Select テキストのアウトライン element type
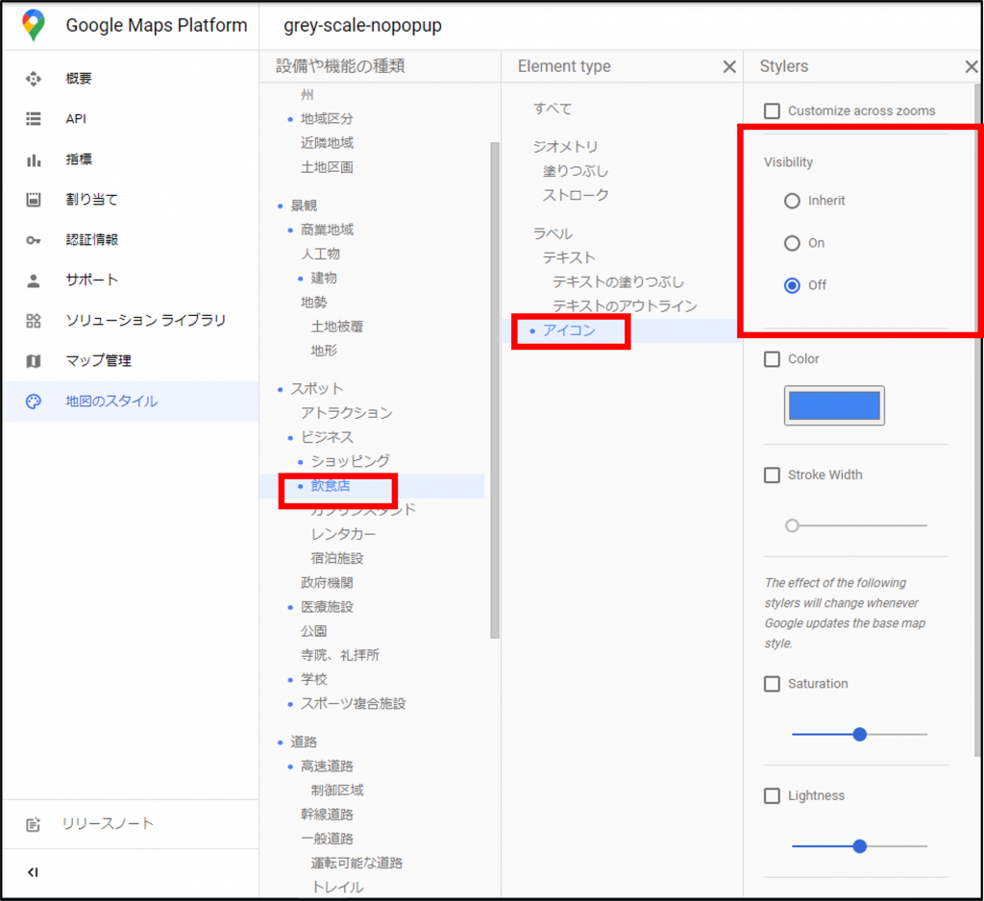984x901 pixels. pos(625,306)
